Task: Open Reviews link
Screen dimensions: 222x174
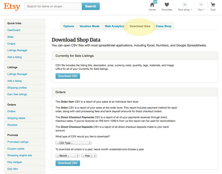Action: click(x=12, y=125)
